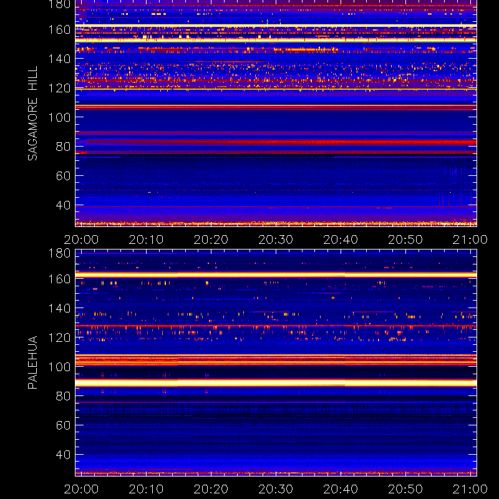Click 21:00 time label of Sagamore Hill plot

point(470,240)
